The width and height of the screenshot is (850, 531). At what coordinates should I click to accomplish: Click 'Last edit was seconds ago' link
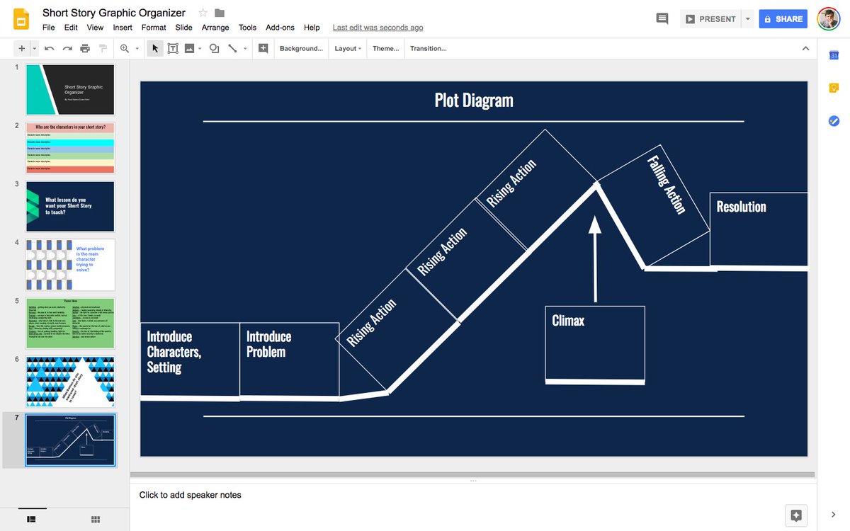(378, 28)
